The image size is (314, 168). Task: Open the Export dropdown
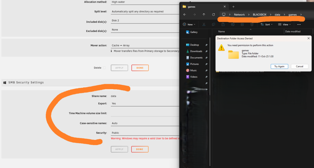pos(145,104)
